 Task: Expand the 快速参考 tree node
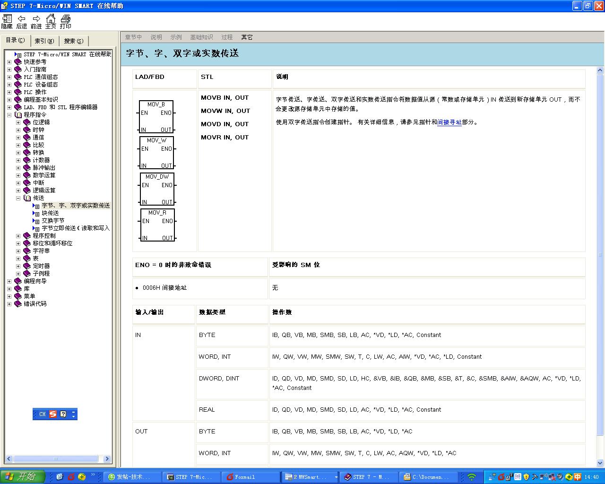[9, 62]
